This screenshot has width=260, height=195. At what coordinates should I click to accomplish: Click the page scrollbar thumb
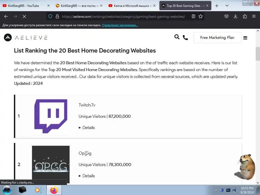(258, 54)
